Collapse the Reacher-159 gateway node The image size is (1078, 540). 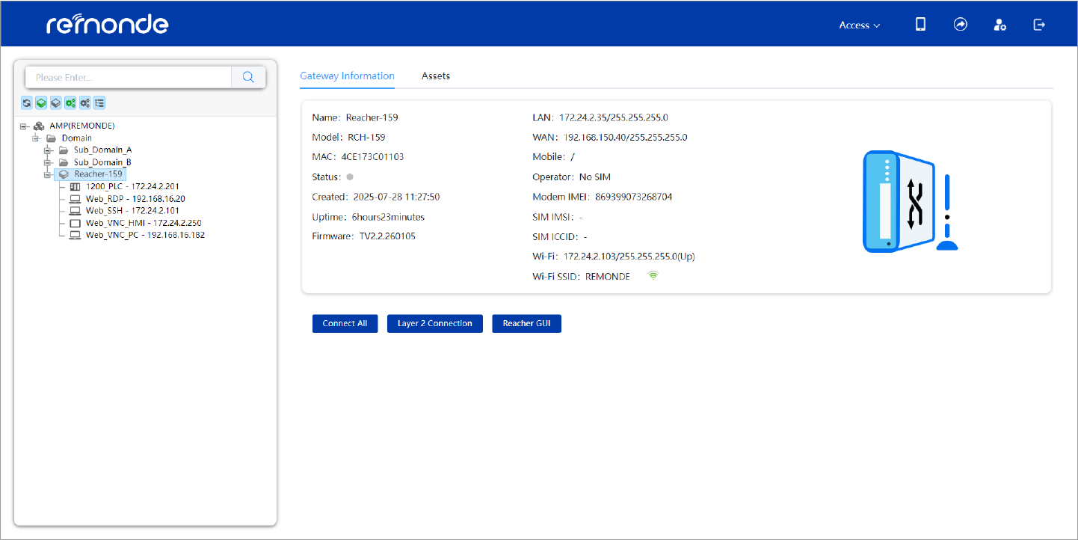click(x=49, y=174)
